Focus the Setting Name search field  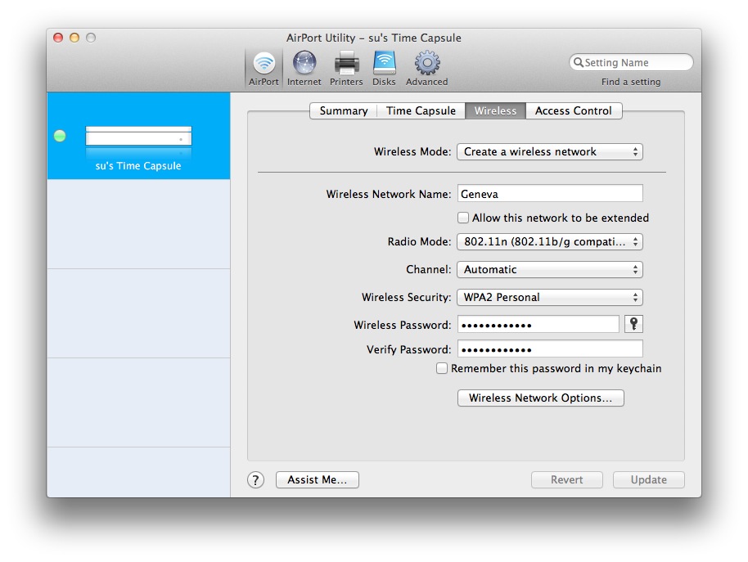(x=631, y=62)
